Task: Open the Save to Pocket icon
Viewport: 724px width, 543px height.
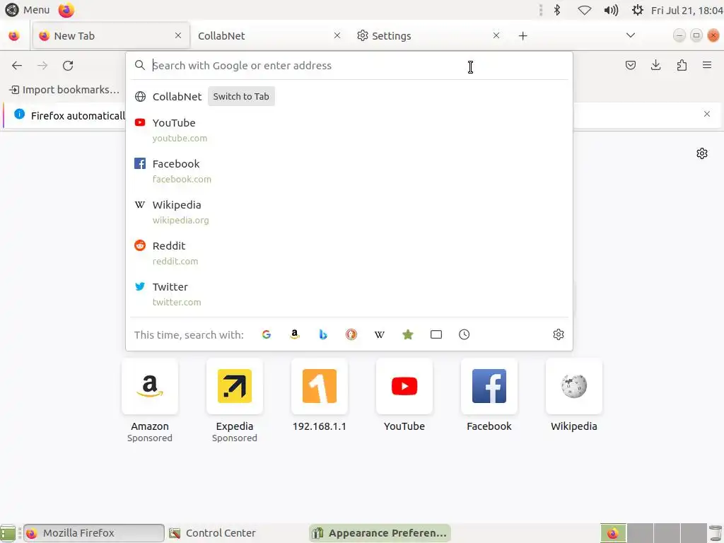Action: 630,66
